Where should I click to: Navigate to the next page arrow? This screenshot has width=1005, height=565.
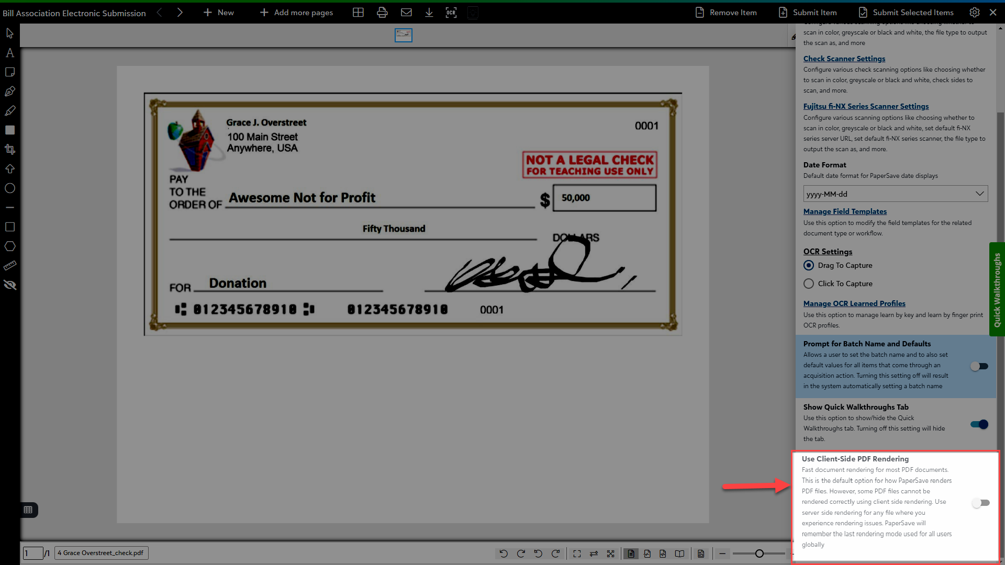point(180,12)
